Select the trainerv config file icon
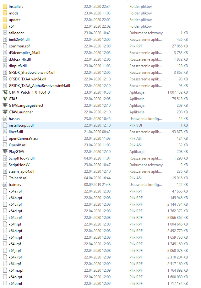The width and height of the screenshot is (201, 288). click(x=5, y=185)
